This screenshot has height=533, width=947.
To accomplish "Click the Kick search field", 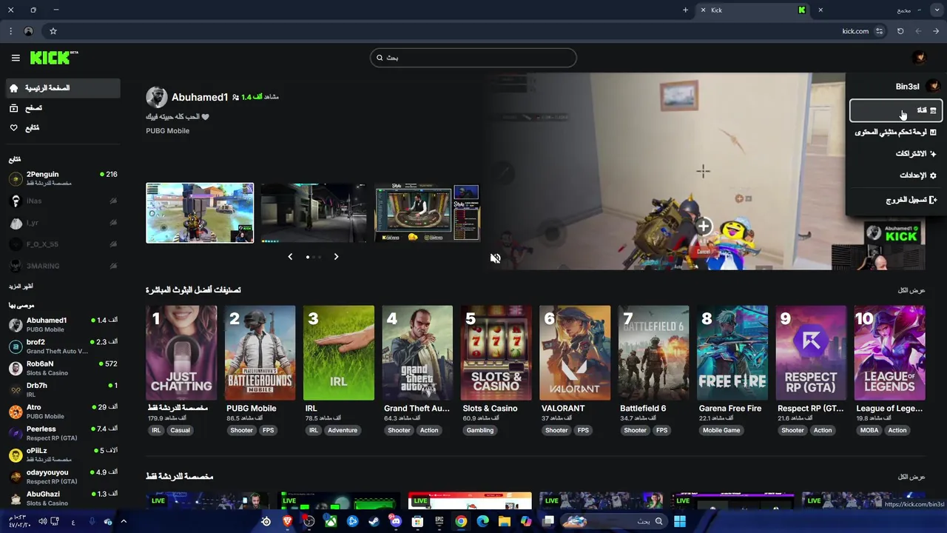I will coord(473,58).
